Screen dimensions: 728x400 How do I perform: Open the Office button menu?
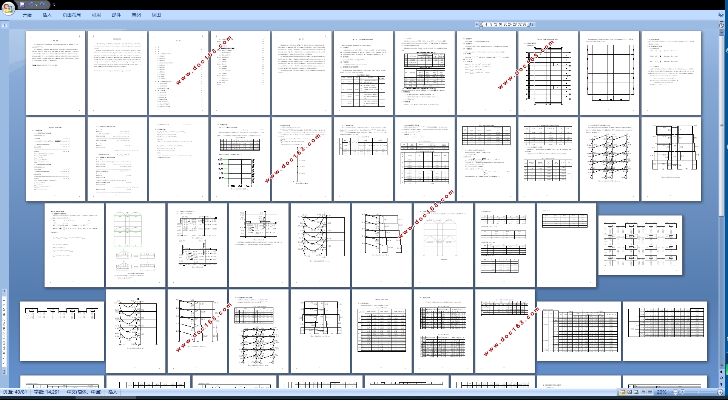pyautogui.click(x=8, y=8)
